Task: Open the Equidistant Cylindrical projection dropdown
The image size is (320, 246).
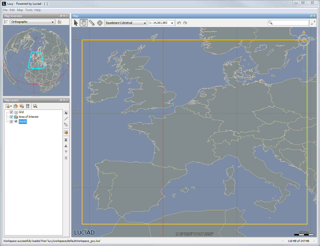Action: point(126,23)
